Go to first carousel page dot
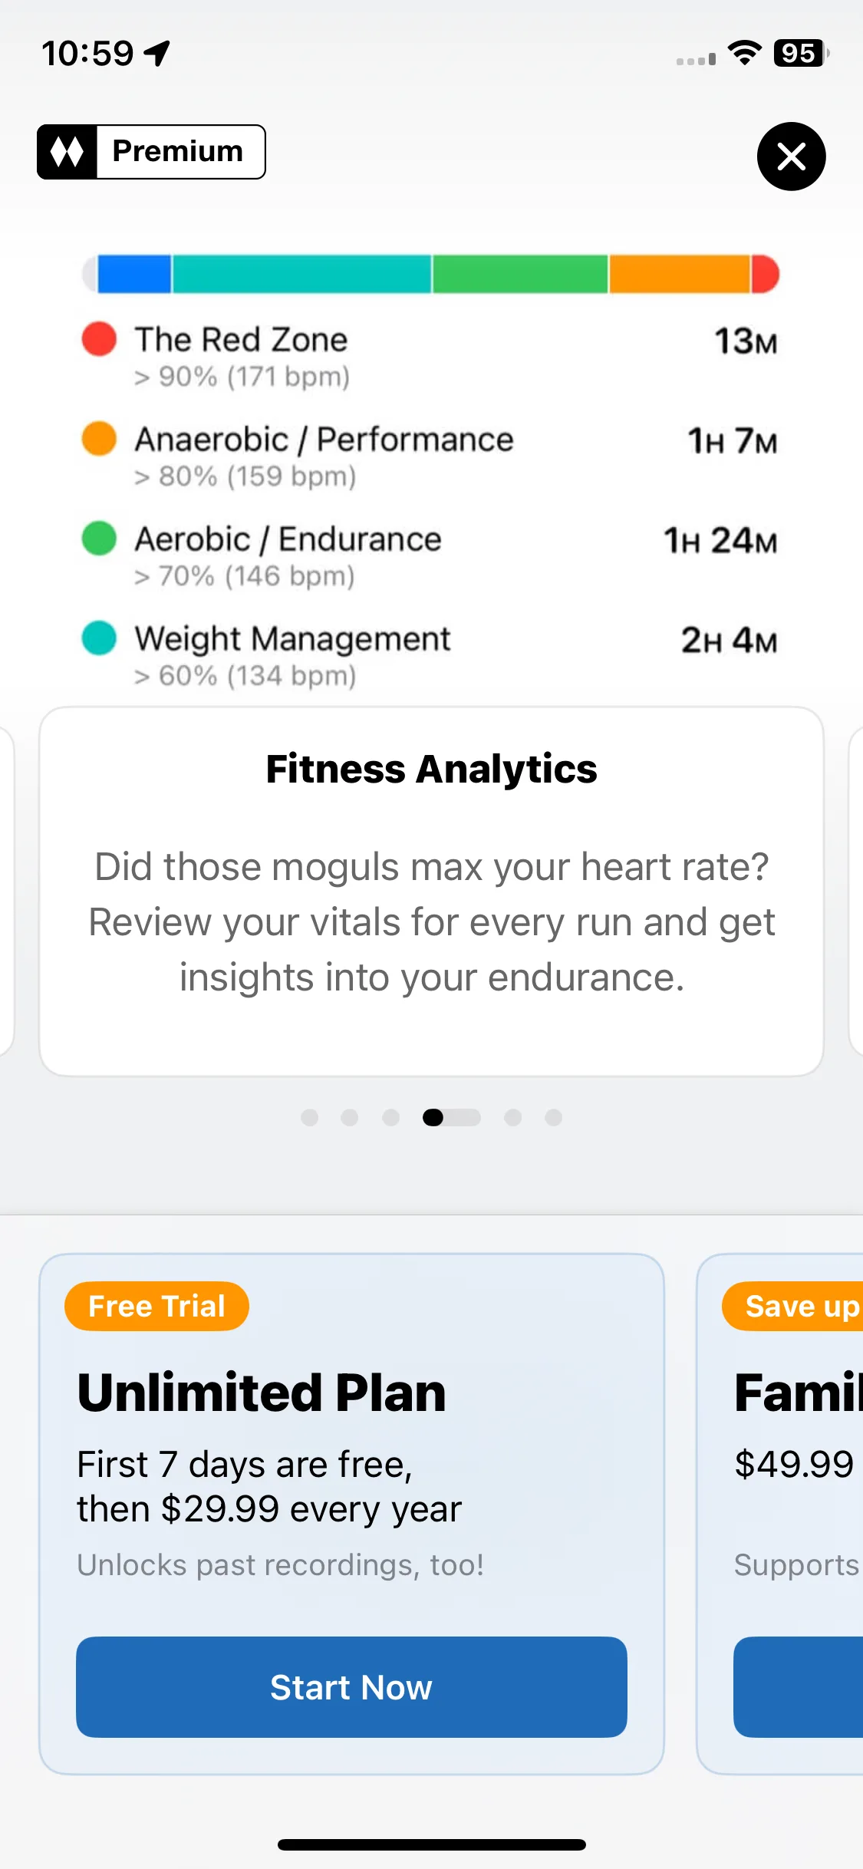The image size is (863, 1869). pos(309,1117)
